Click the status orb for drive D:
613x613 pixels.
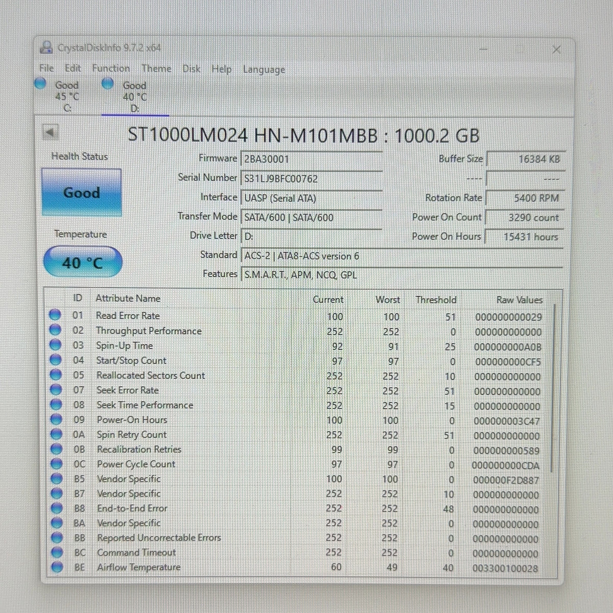pyautogui.click(x=108, y=83)
